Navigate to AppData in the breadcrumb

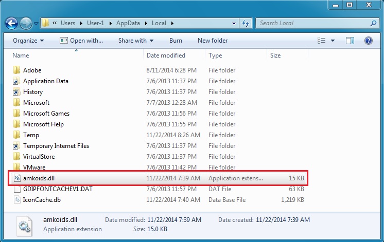tap(128, 23)
